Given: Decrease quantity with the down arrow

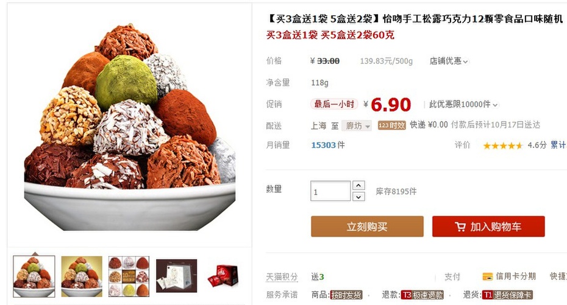Looking at the screenshot, I should click(358, 197).
